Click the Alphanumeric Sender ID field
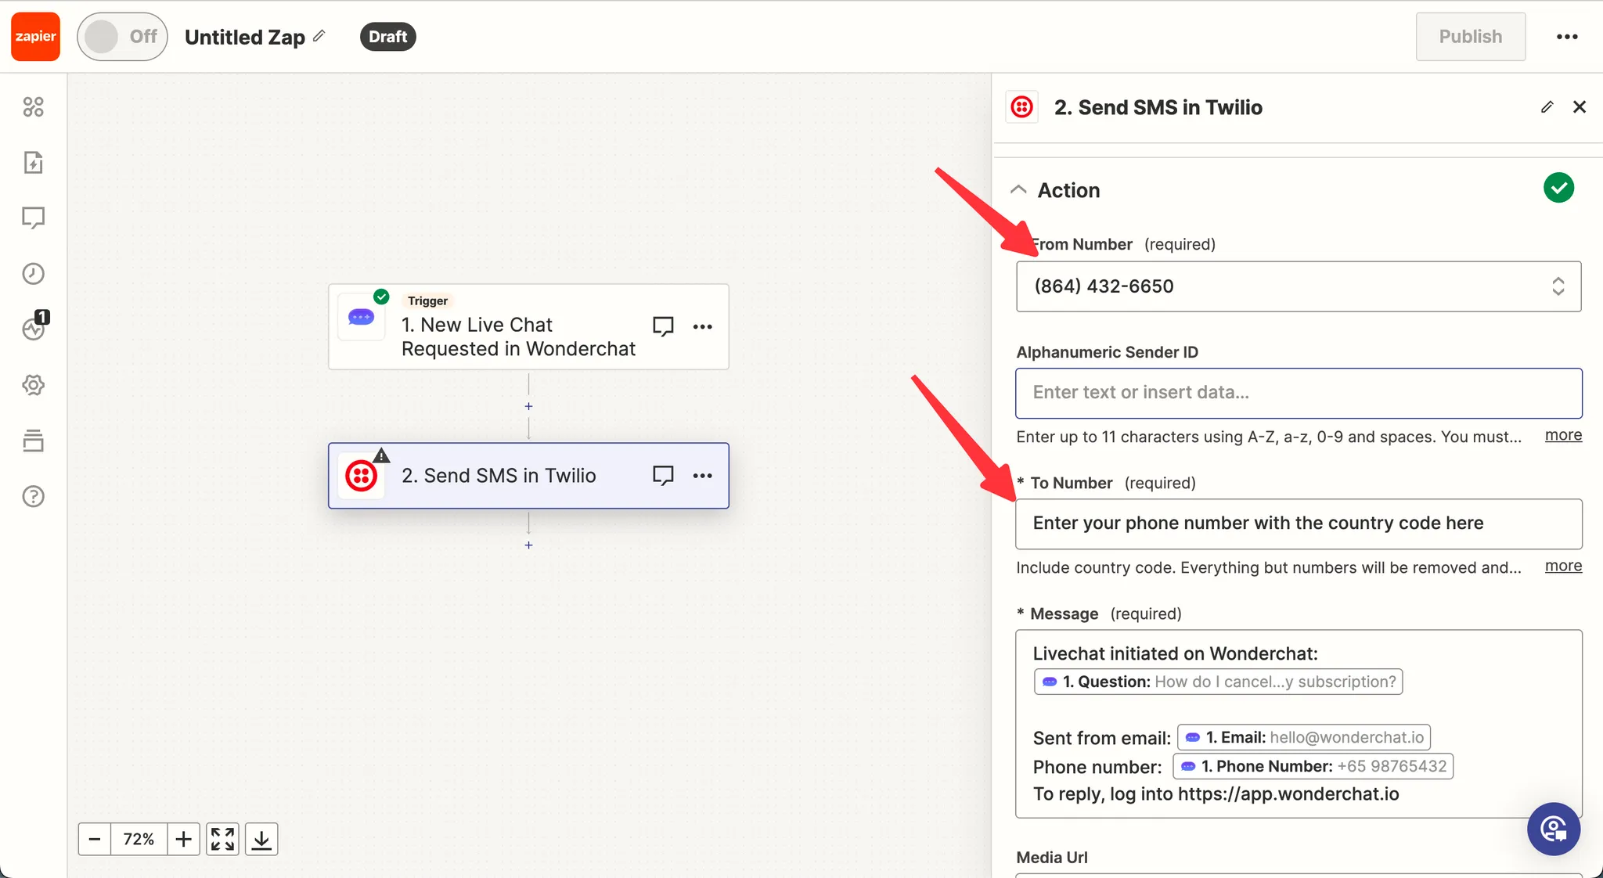This screenshot has height=878, width=1603. pyautogui.click(x=1298, y=393)
